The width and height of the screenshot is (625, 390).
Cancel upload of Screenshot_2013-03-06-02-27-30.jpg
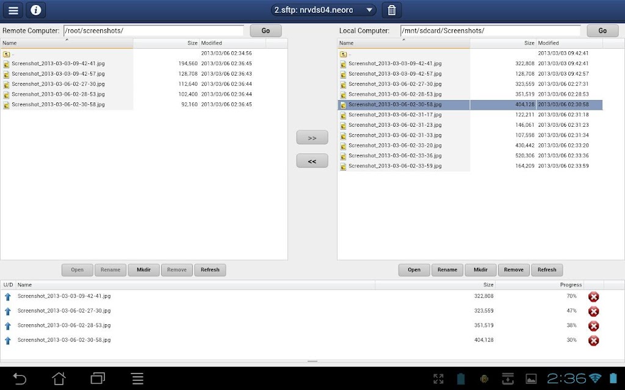click(x=593, y=311)
